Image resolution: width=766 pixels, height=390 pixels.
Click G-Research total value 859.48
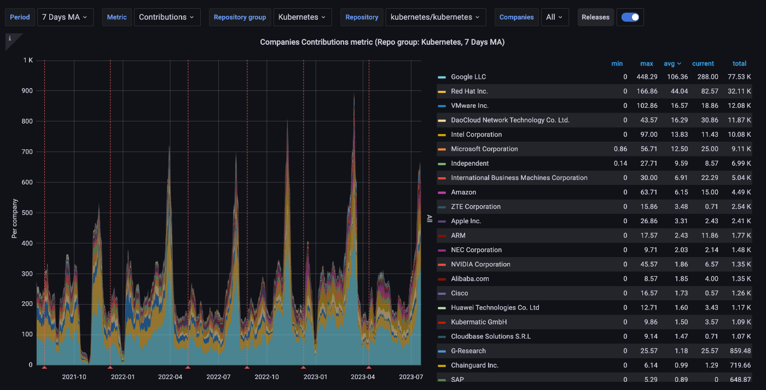point(740,351)
